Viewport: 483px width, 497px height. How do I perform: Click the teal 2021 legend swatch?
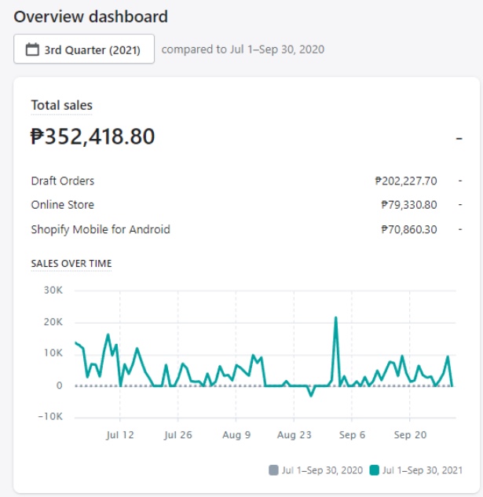click(x=374, y=470)
